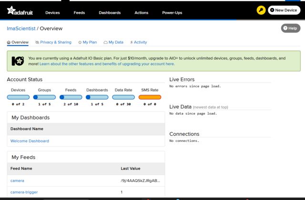The width and height of the screenshot is (305, 200).
Task: Click the '0 of 2' devices count
Action: 18,104
